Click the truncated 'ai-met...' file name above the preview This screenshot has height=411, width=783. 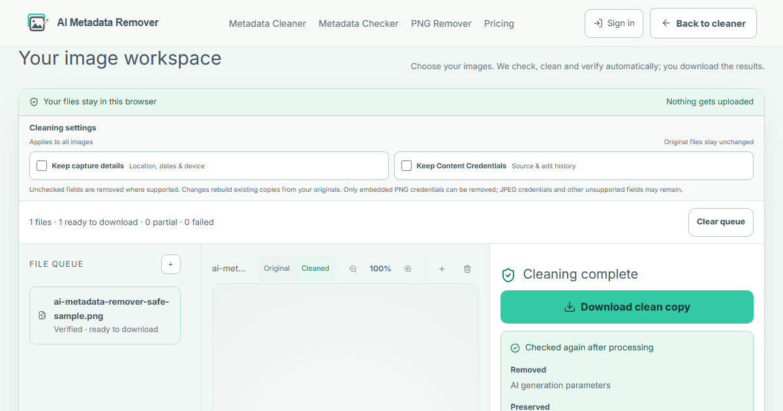point(229,269)
